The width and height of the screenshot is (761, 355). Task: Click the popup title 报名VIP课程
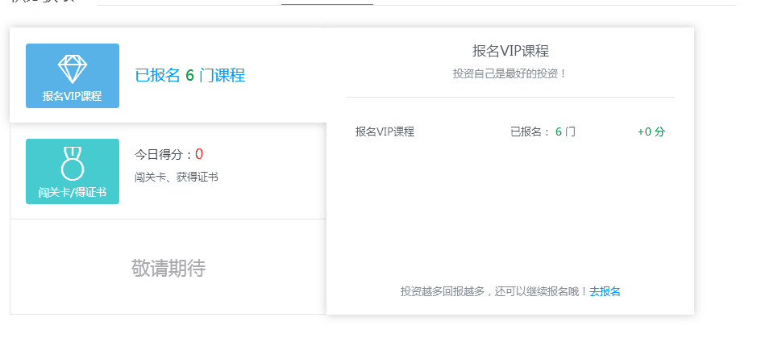(510, 51)
